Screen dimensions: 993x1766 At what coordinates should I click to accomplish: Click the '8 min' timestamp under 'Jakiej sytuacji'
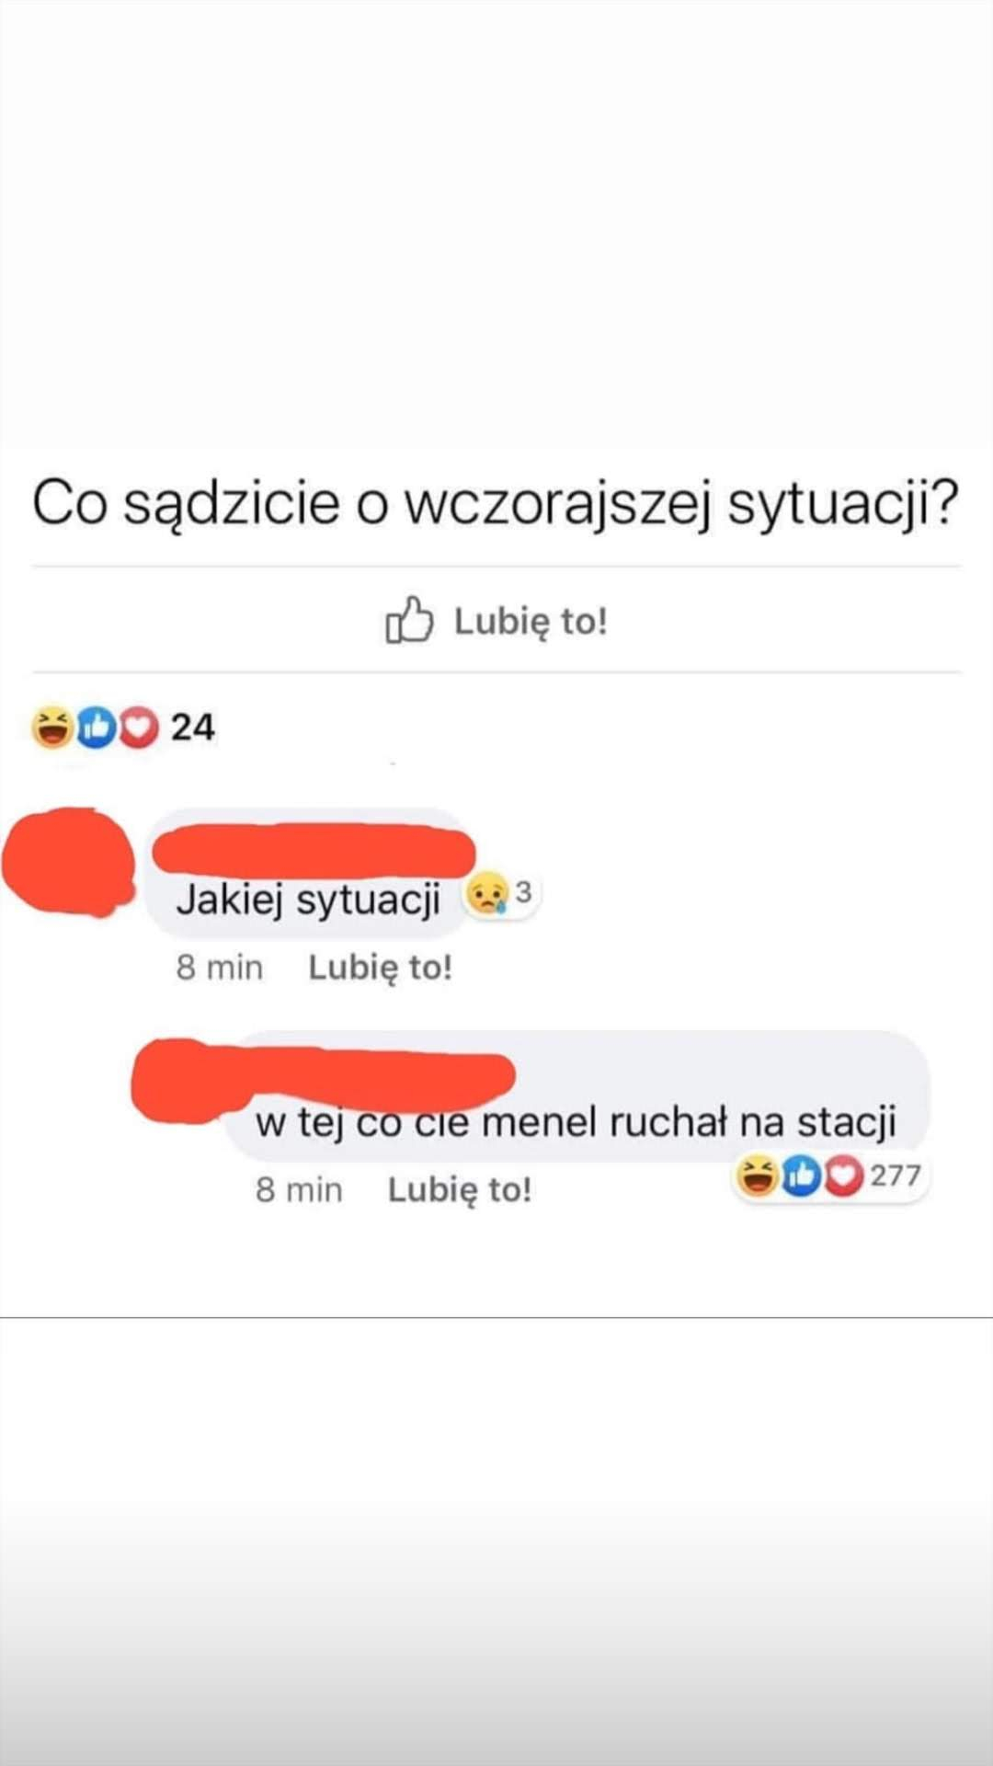coord(220,968)
